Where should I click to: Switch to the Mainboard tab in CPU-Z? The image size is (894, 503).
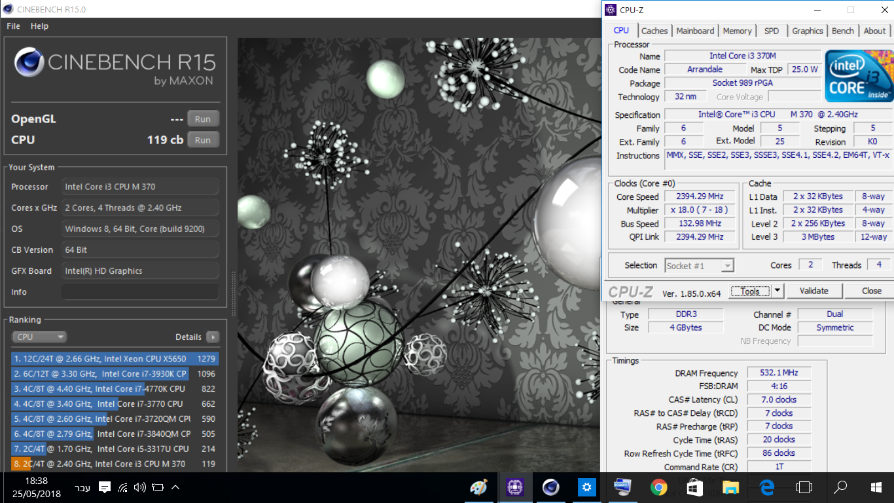pyautogui.click(x=695, y=31)
